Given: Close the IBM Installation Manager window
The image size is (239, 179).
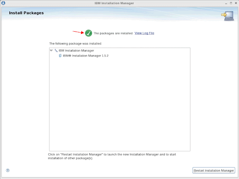Looking at the screenshot, I should (x=236, y=3).
